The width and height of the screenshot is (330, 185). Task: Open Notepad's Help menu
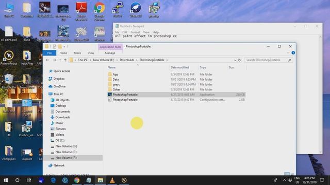point(156,32)
